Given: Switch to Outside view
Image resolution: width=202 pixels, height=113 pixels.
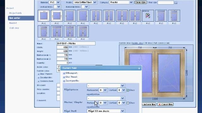Looking at the screenshot, I should [x=125, y=43].
